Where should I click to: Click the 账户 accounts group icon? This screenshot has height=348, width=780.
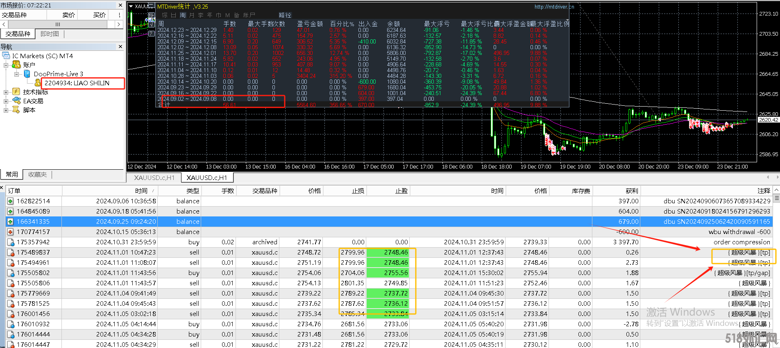click(x=16, y=65)
